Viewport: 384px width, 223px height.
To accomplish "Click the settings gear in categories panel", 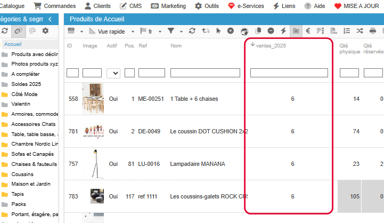I will pos(45,31).
